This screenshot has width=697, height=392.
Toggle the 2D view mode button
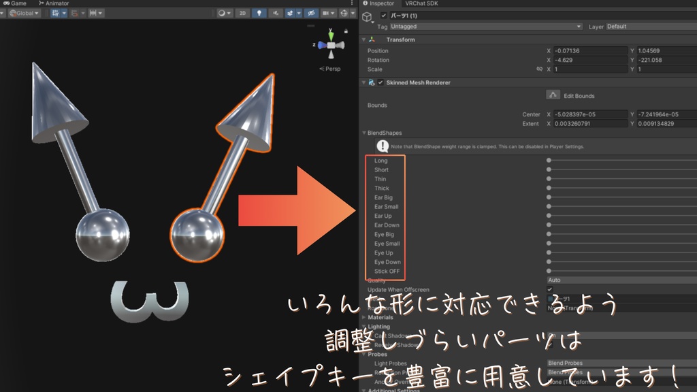click(x=242, y=14)
